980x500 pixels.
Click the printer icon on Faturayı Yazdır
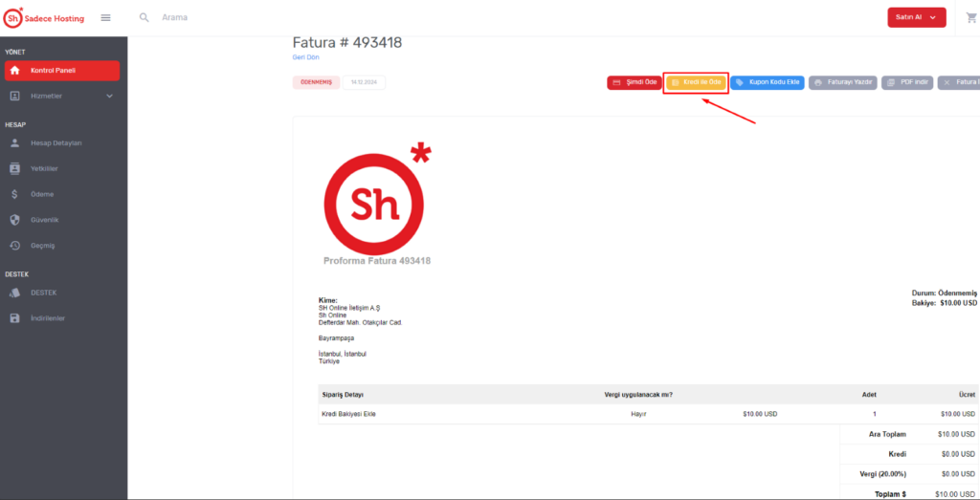pyautogui.click(x=817, y=82)
